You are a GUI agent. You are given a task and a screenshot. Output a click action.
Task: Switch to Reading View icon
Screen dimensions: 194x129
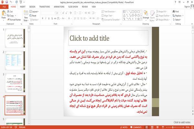(x=157, y=127)
